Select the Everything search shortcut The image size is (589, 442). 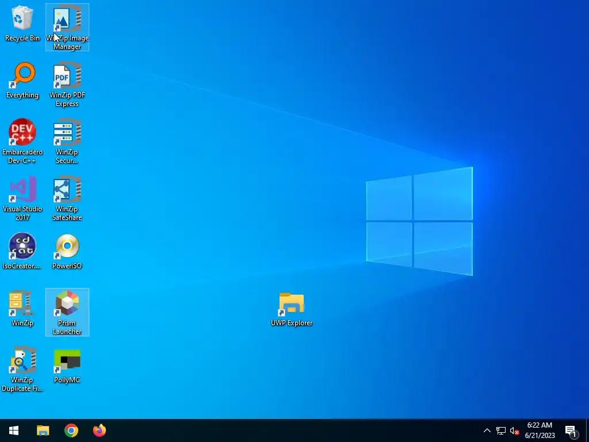click(x=22, y=81)
